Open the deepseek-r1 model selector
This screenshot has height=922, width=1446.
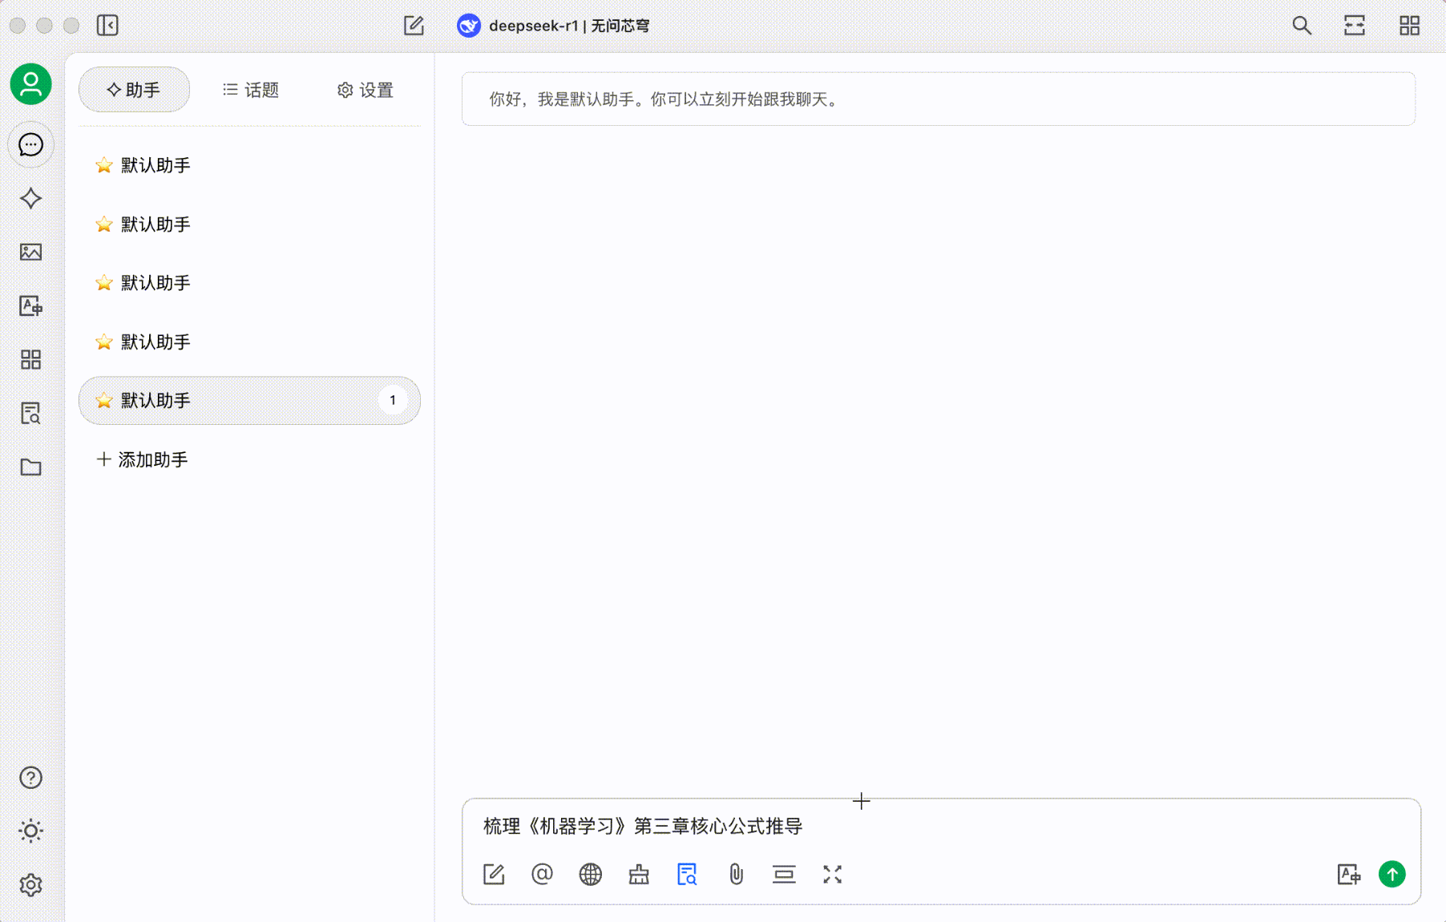(x=553, y=26)
